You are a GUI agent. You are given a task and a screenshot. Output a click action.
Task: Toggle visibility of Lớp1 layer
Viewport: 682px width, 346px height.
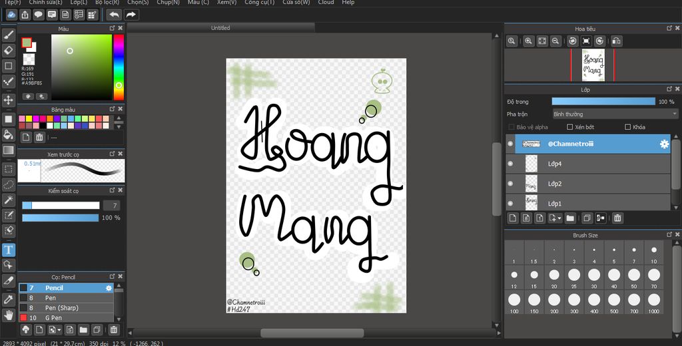point(510,204)
